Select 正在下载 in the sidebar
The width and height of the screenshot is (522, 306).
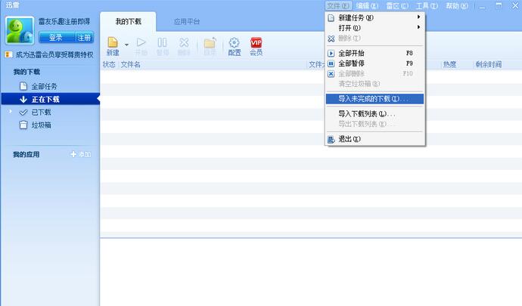[50, 99]
